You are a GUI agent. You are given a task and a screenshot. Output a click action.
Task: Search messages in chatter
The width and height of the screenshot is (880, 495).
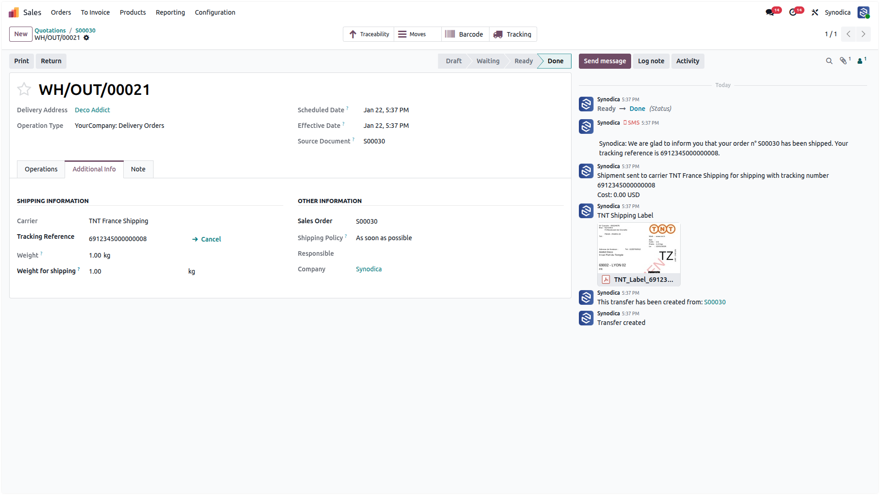click(829, 61)
